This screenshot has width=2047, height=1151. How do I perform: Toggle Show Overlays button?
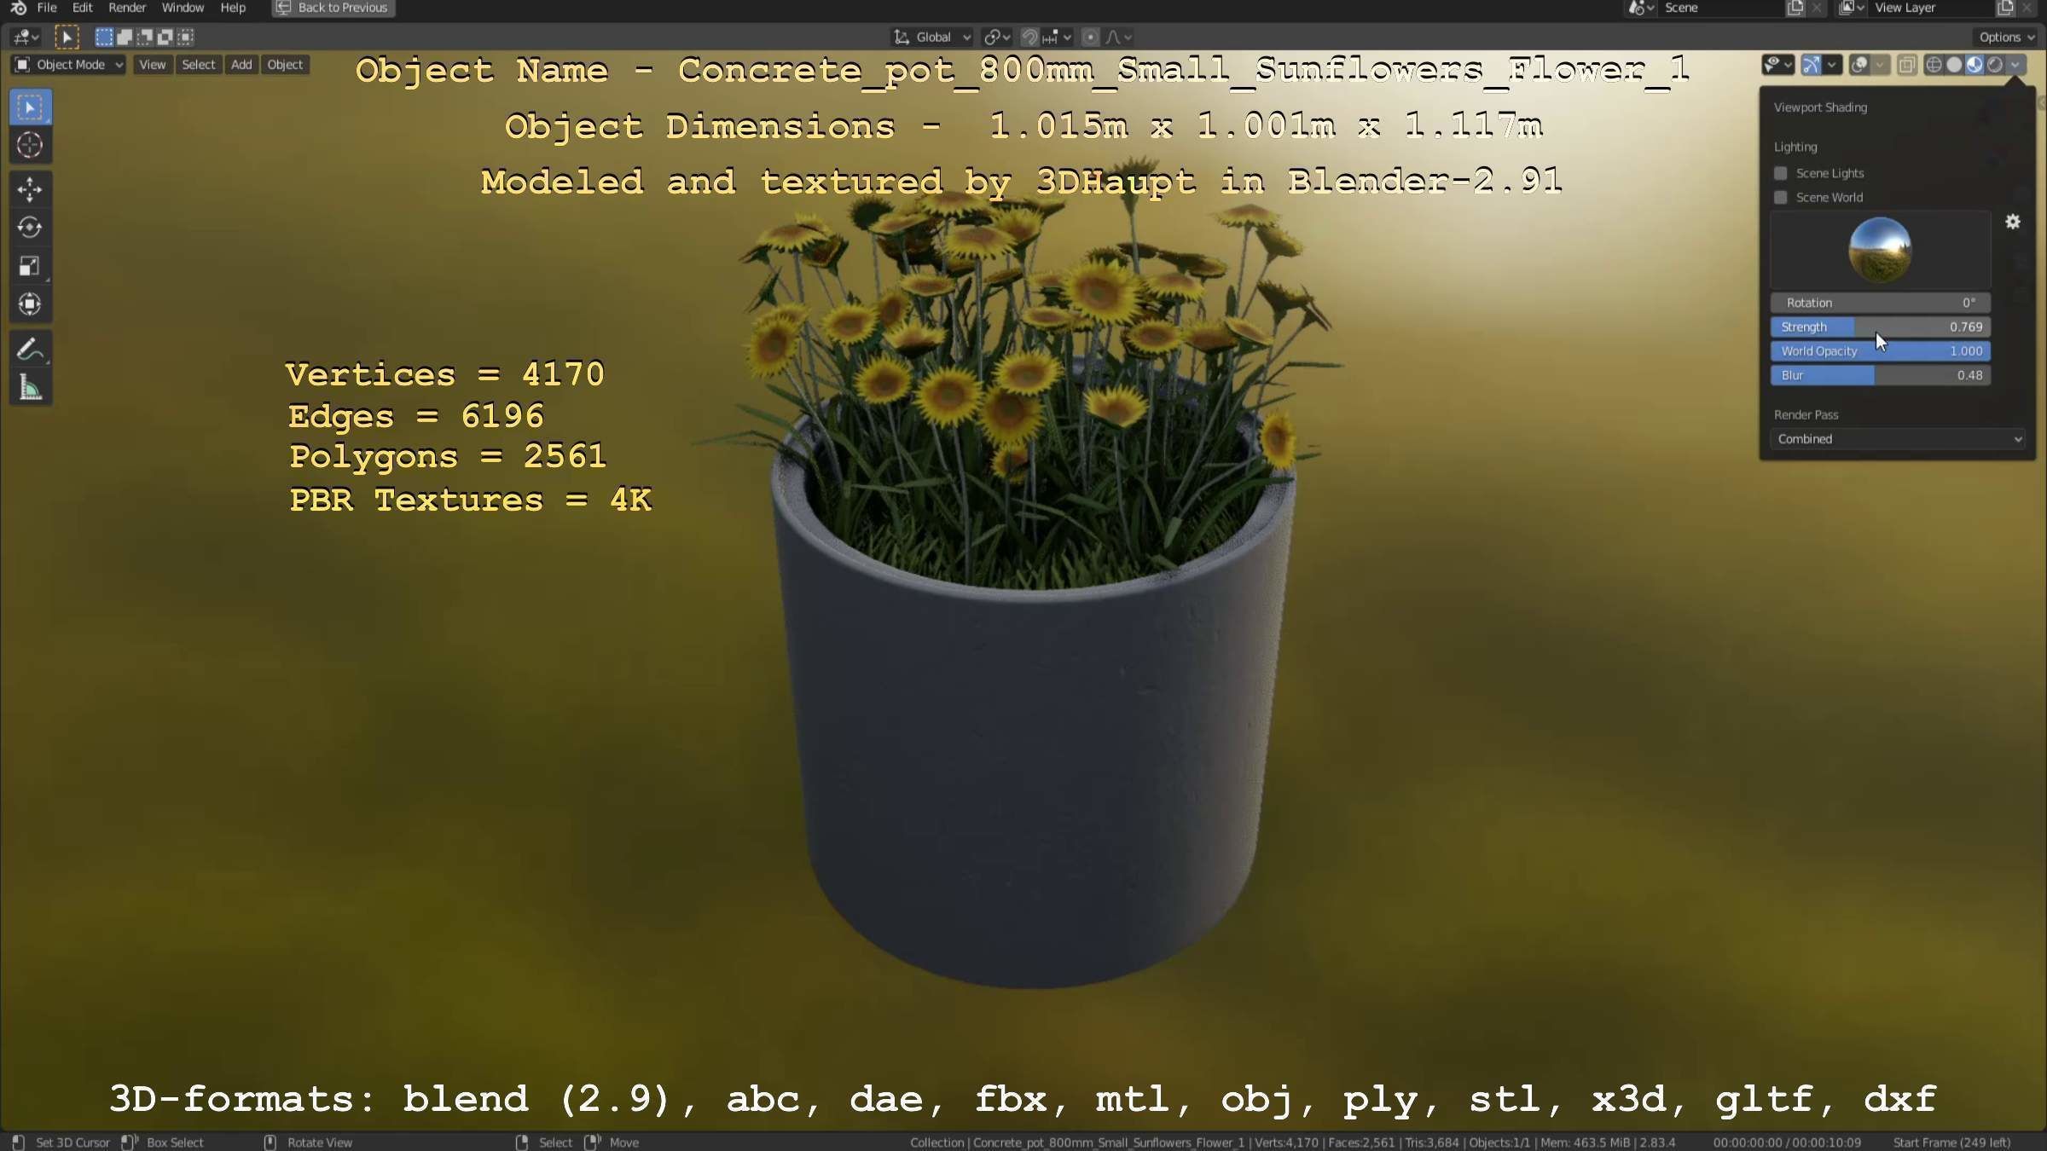pos(1859,65)
